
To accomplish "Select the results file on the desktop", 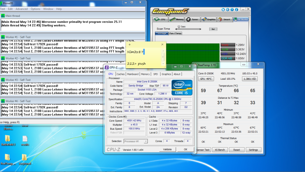I will tap(25, 141).
